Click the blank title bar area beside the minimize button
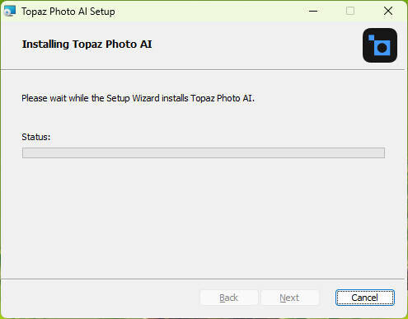This screenshot has width=408, height=319. [x=209, y=11]
